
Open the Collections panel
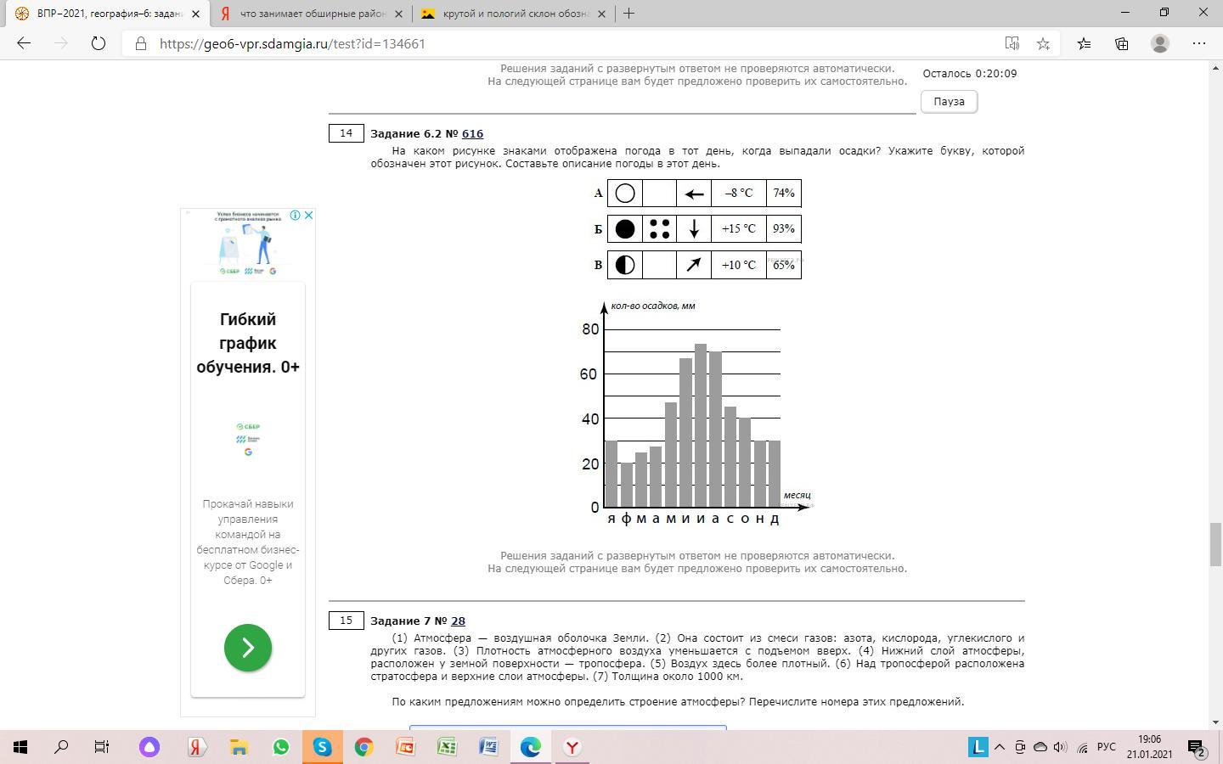coord(1121,43)
